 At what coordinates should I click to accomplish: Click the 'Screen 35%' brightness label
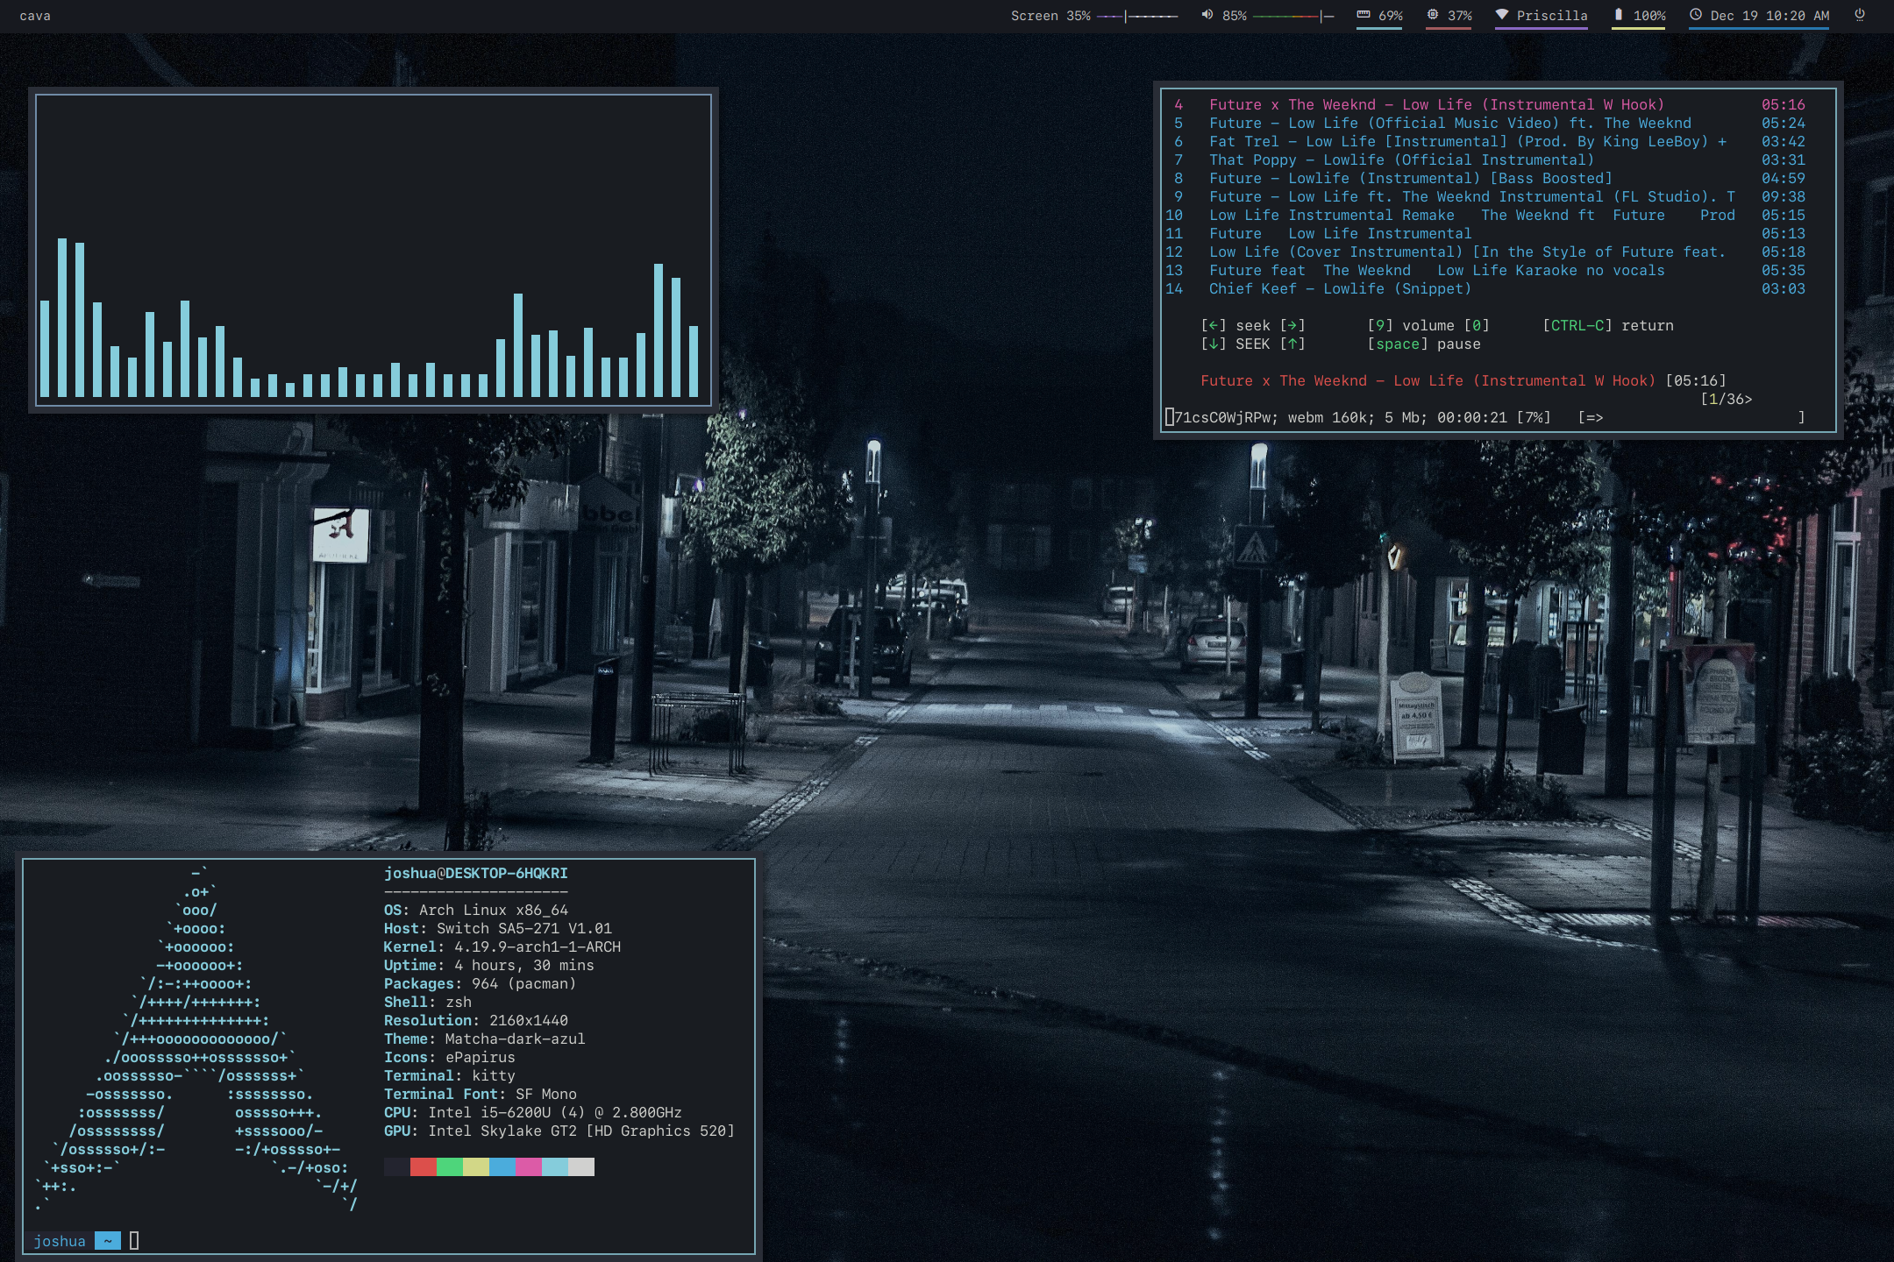click(x=1050, y=16)
